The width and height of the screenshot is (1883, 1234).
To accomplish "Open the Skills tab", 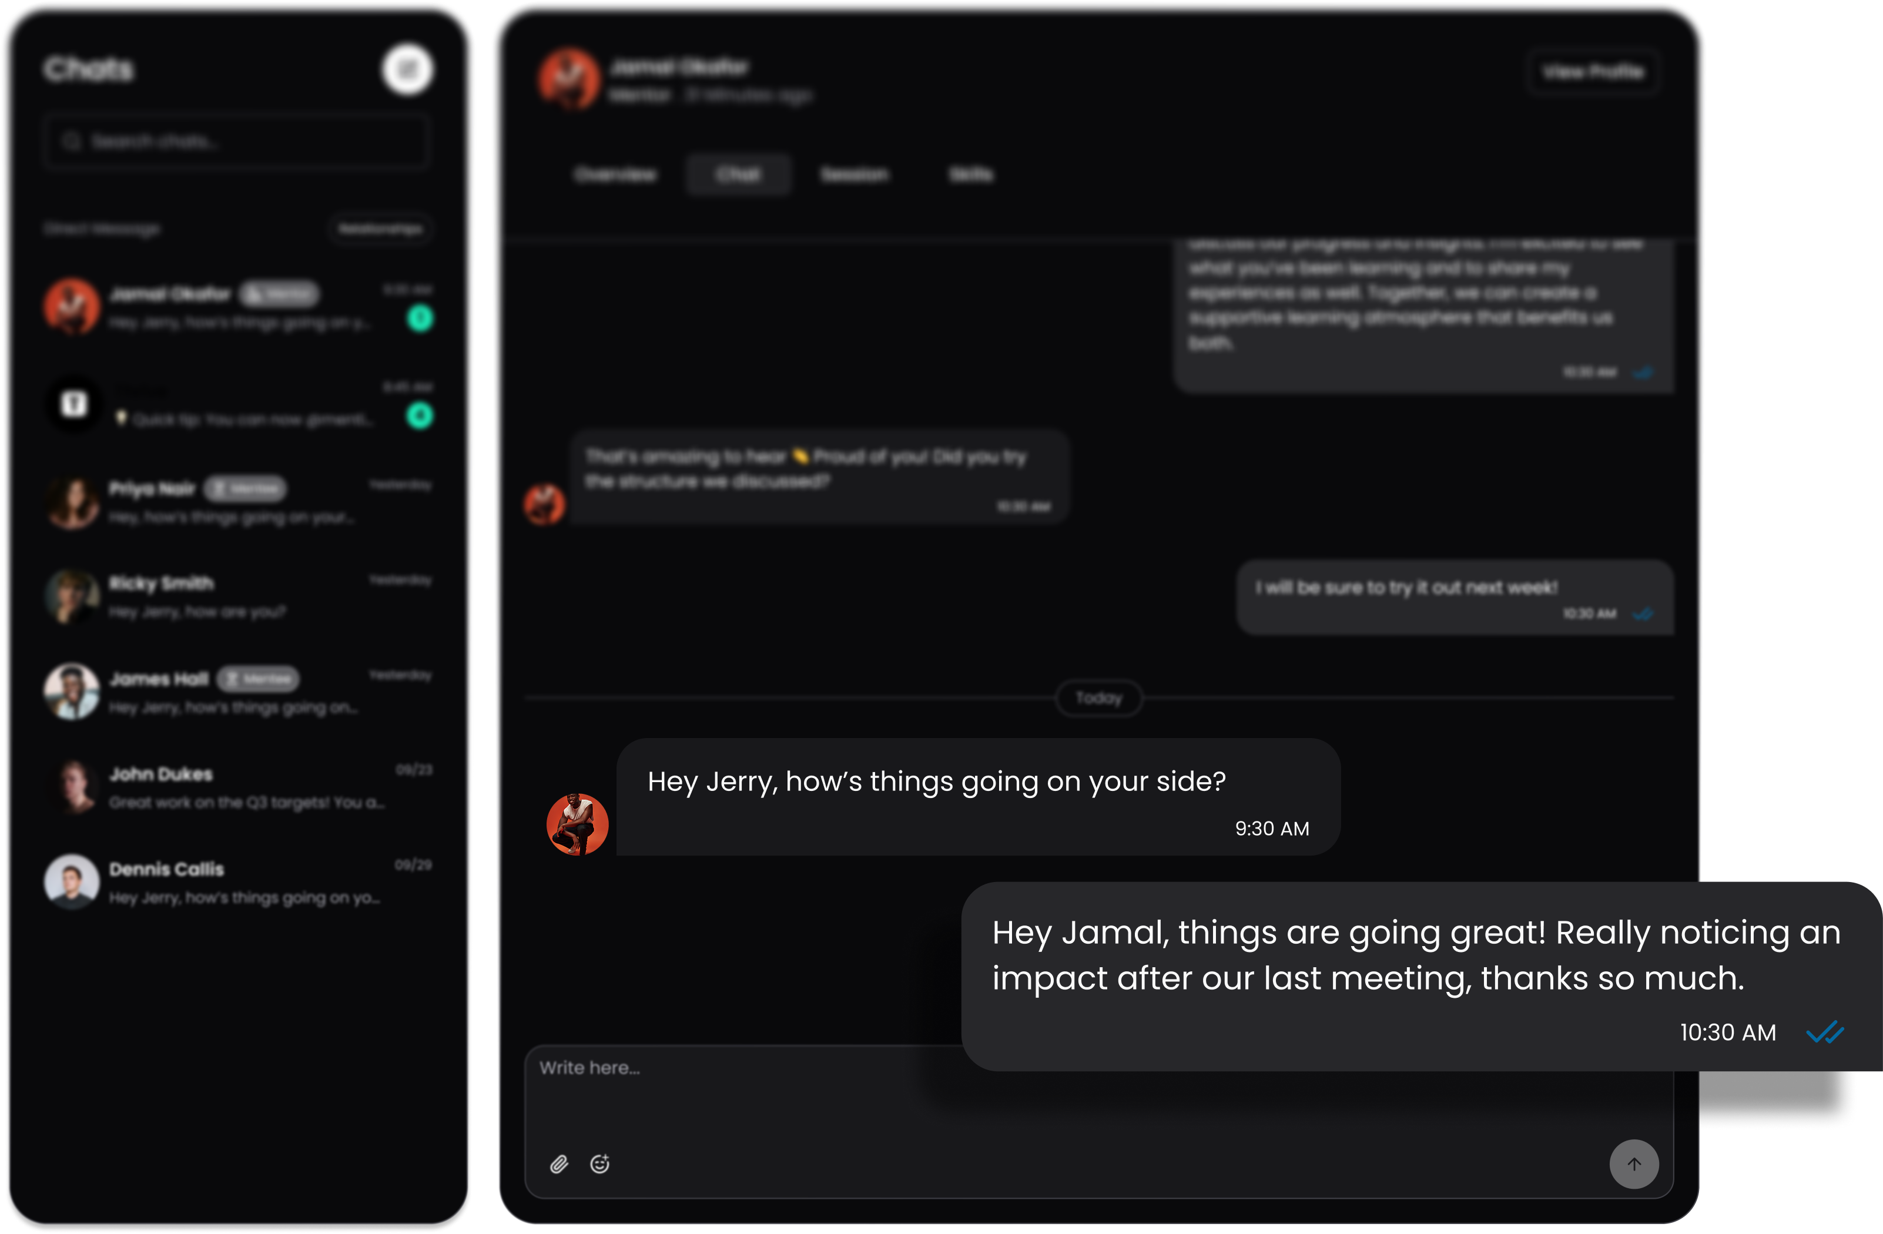I will tap(971, 174).
